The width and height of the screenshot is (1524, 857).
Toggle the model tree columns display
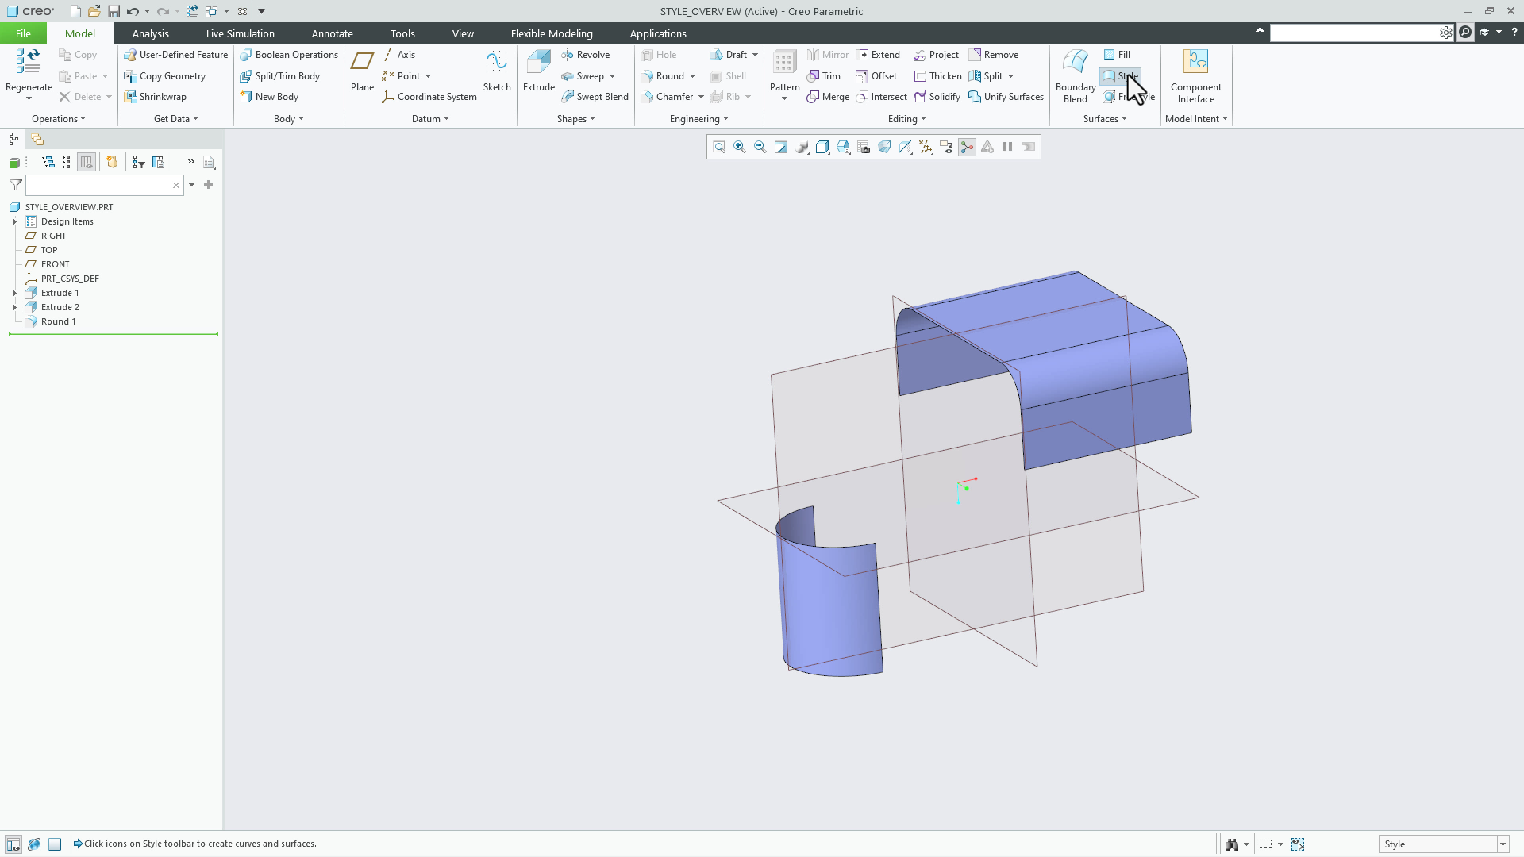click(x=87, y=162)
